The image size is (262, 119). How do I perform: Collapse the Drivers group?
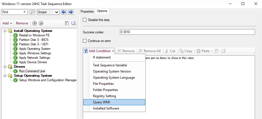(5, 67)
